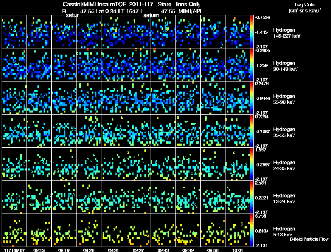Click the 'Log Cnts' legend title
The height and width of the screenshot is (252, 331).
click(x=305, y=5)
